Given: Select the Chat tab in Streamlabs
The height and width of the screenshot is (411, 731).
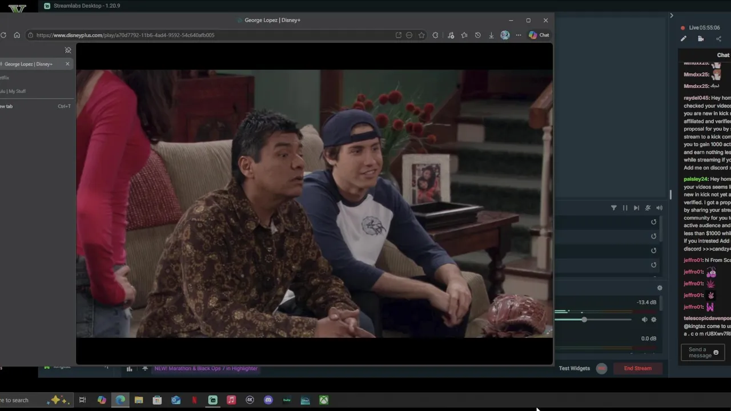Looking at the screenshot, I should [x=723, y=55].
